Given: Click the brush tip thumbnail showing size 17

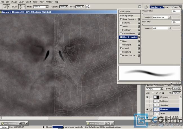Looking at the screenshot, I should 21,7.
